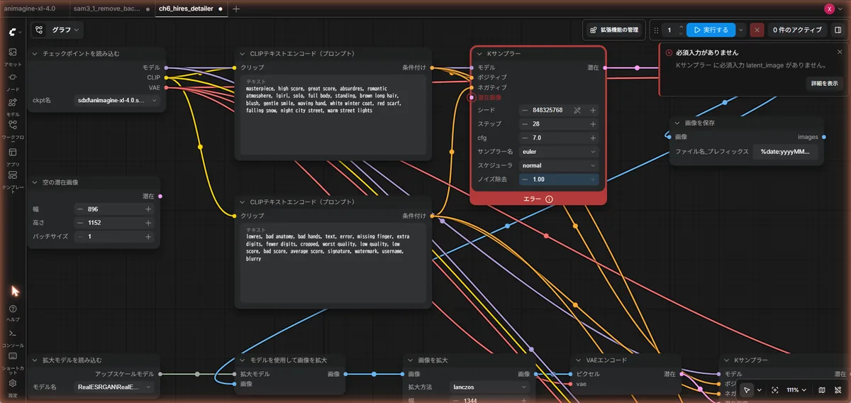
Task: Click the queue drag handle dots
Action: pyautogui.click(x=656, y=30)
